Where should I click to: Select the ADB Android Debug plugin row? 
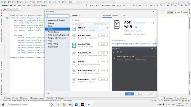click(x=90, y=72)
